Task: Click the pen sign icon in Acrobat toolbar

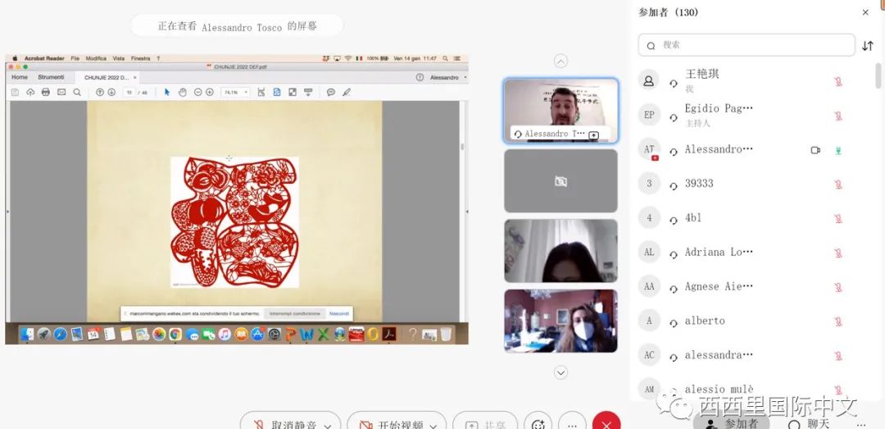Action: [x=347, y=92]
